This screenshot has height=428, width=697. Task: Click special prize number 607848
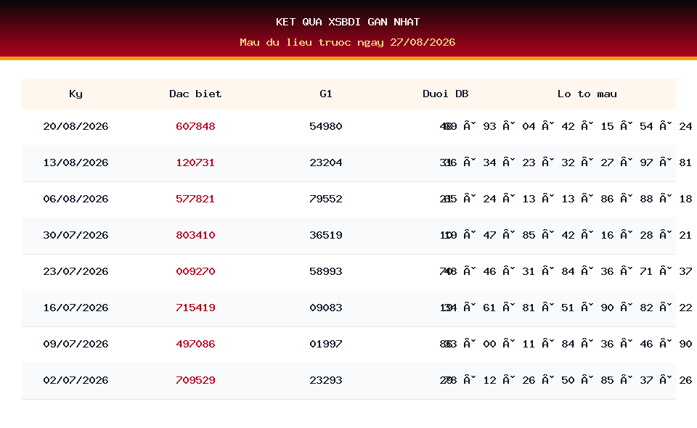click(x=195, y=126)
